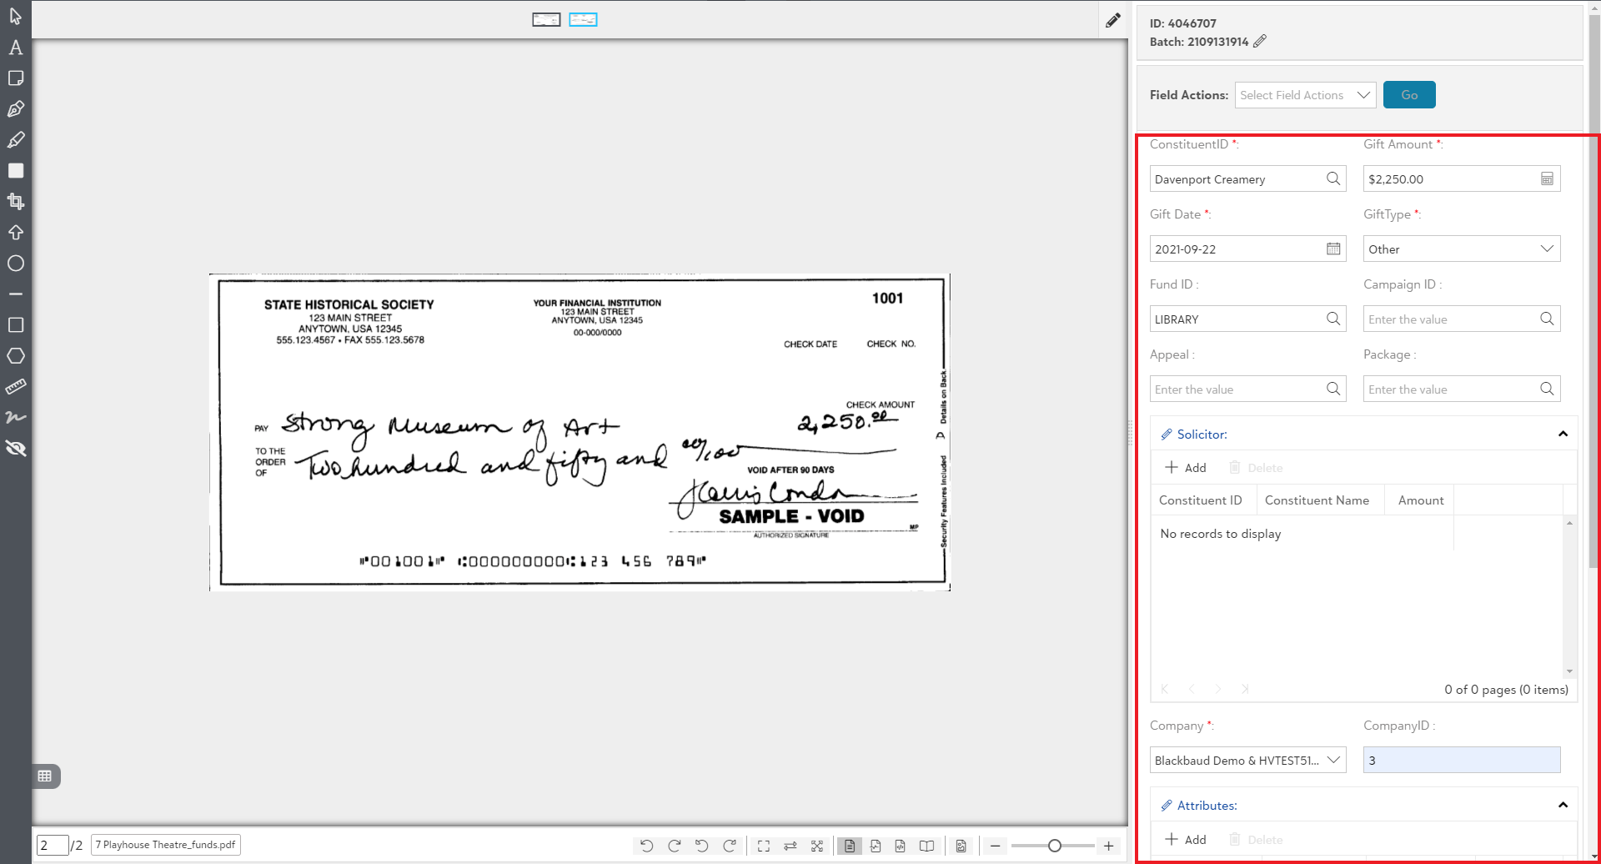Toggle annotation visibility eye icon
The height and width of the screenshot is (864, 1601).
click(15, 449)
